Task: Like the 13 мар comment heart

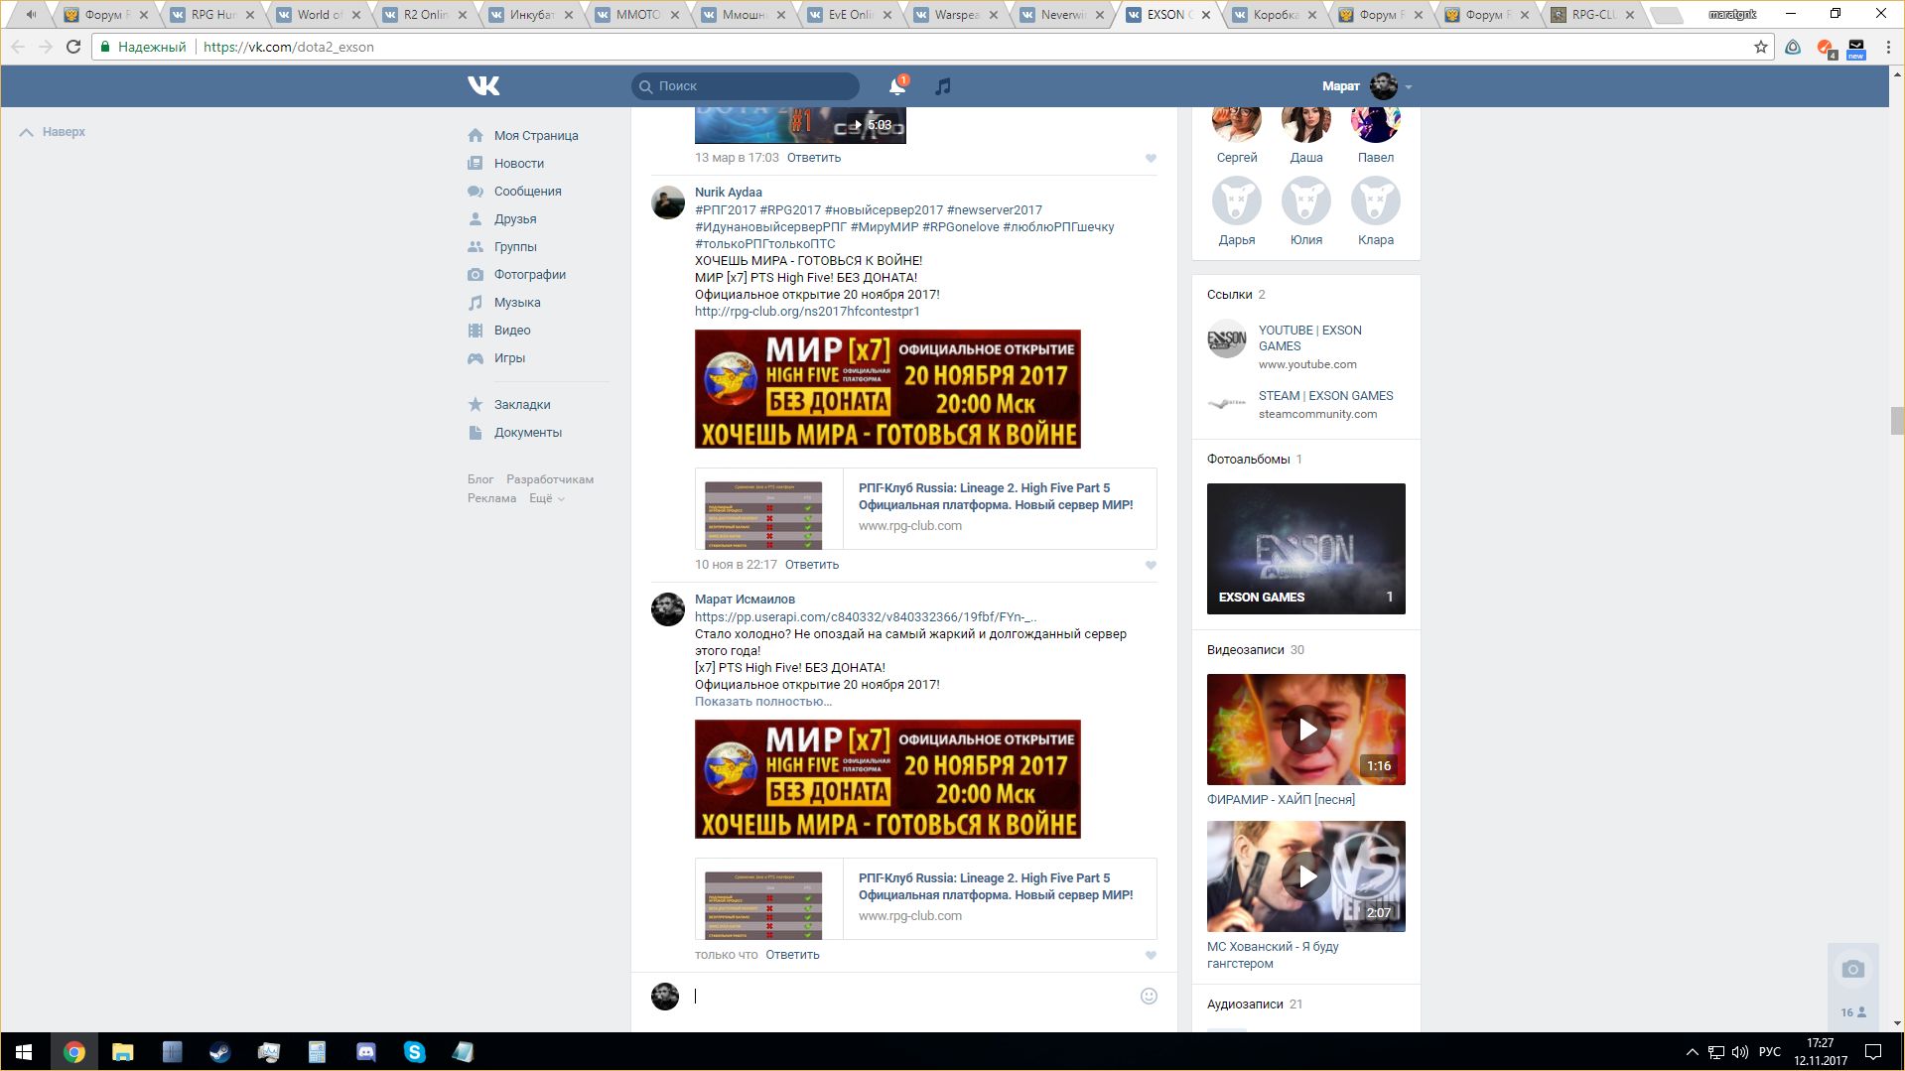Action: pyautogui.click(x=1151, y=158)
